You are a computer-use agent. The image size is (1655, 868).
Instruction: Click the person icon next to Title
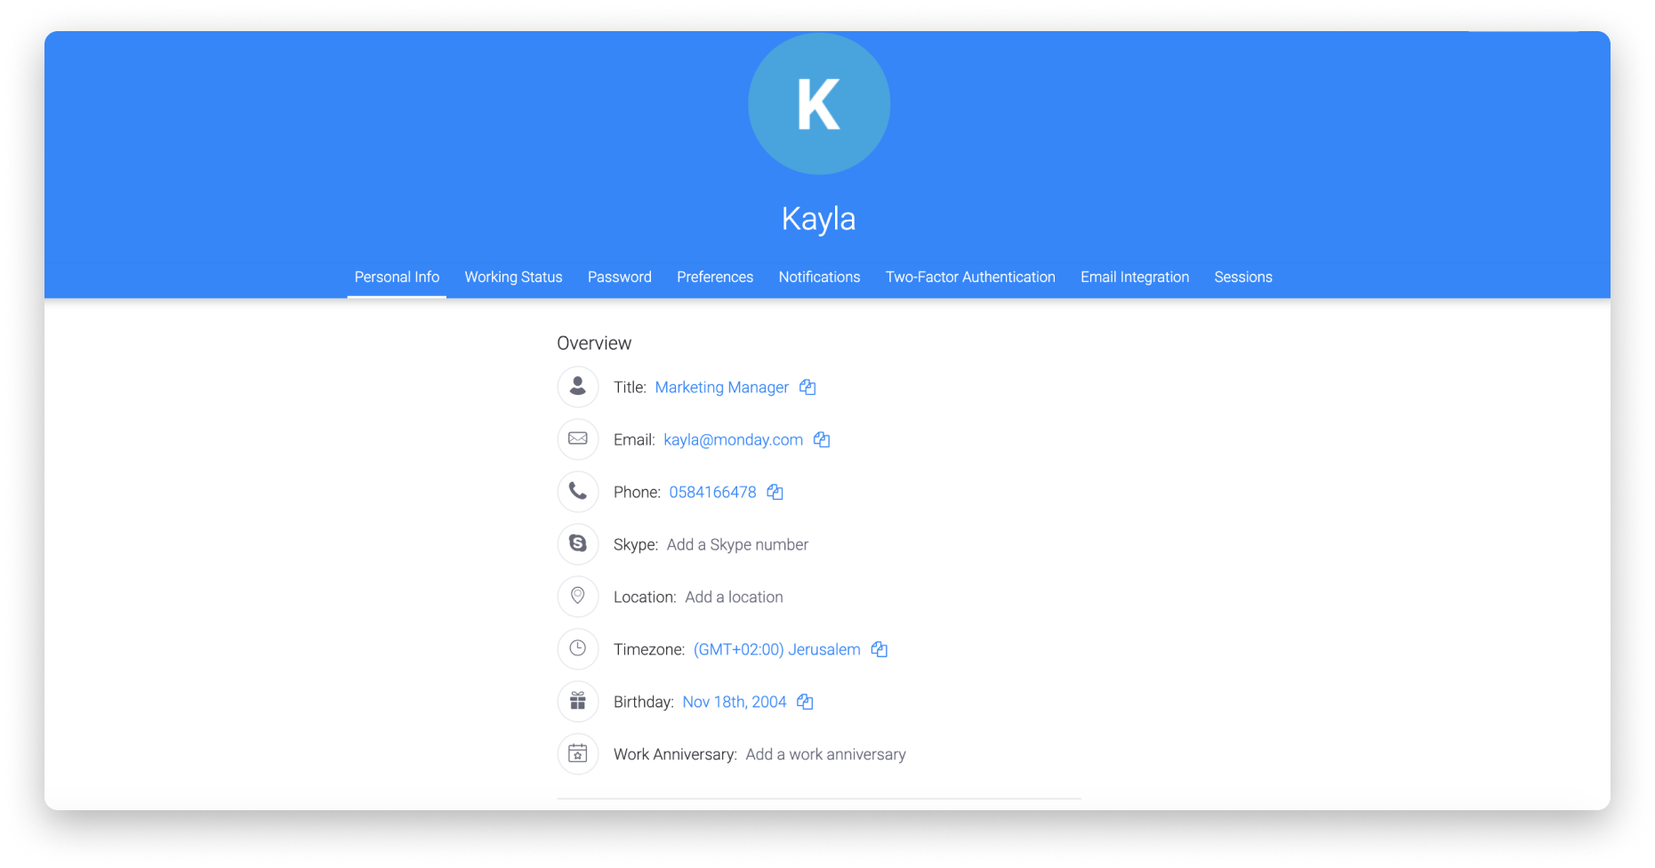(578, 387)
